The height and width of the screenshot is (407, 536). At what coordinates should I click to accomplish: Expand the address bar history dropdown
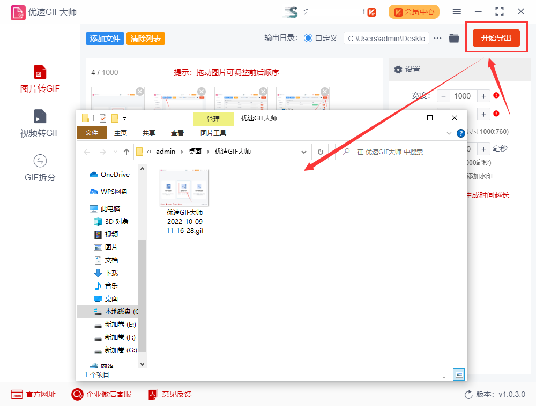(304, 152)
